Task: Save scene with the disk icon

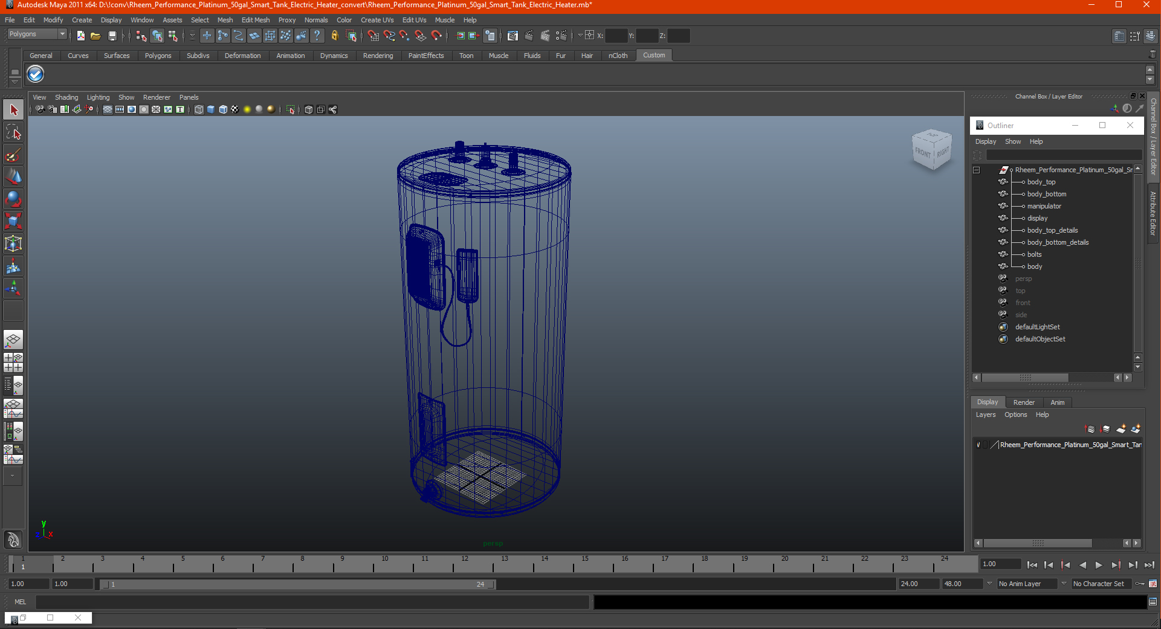Action: [112, 36]
